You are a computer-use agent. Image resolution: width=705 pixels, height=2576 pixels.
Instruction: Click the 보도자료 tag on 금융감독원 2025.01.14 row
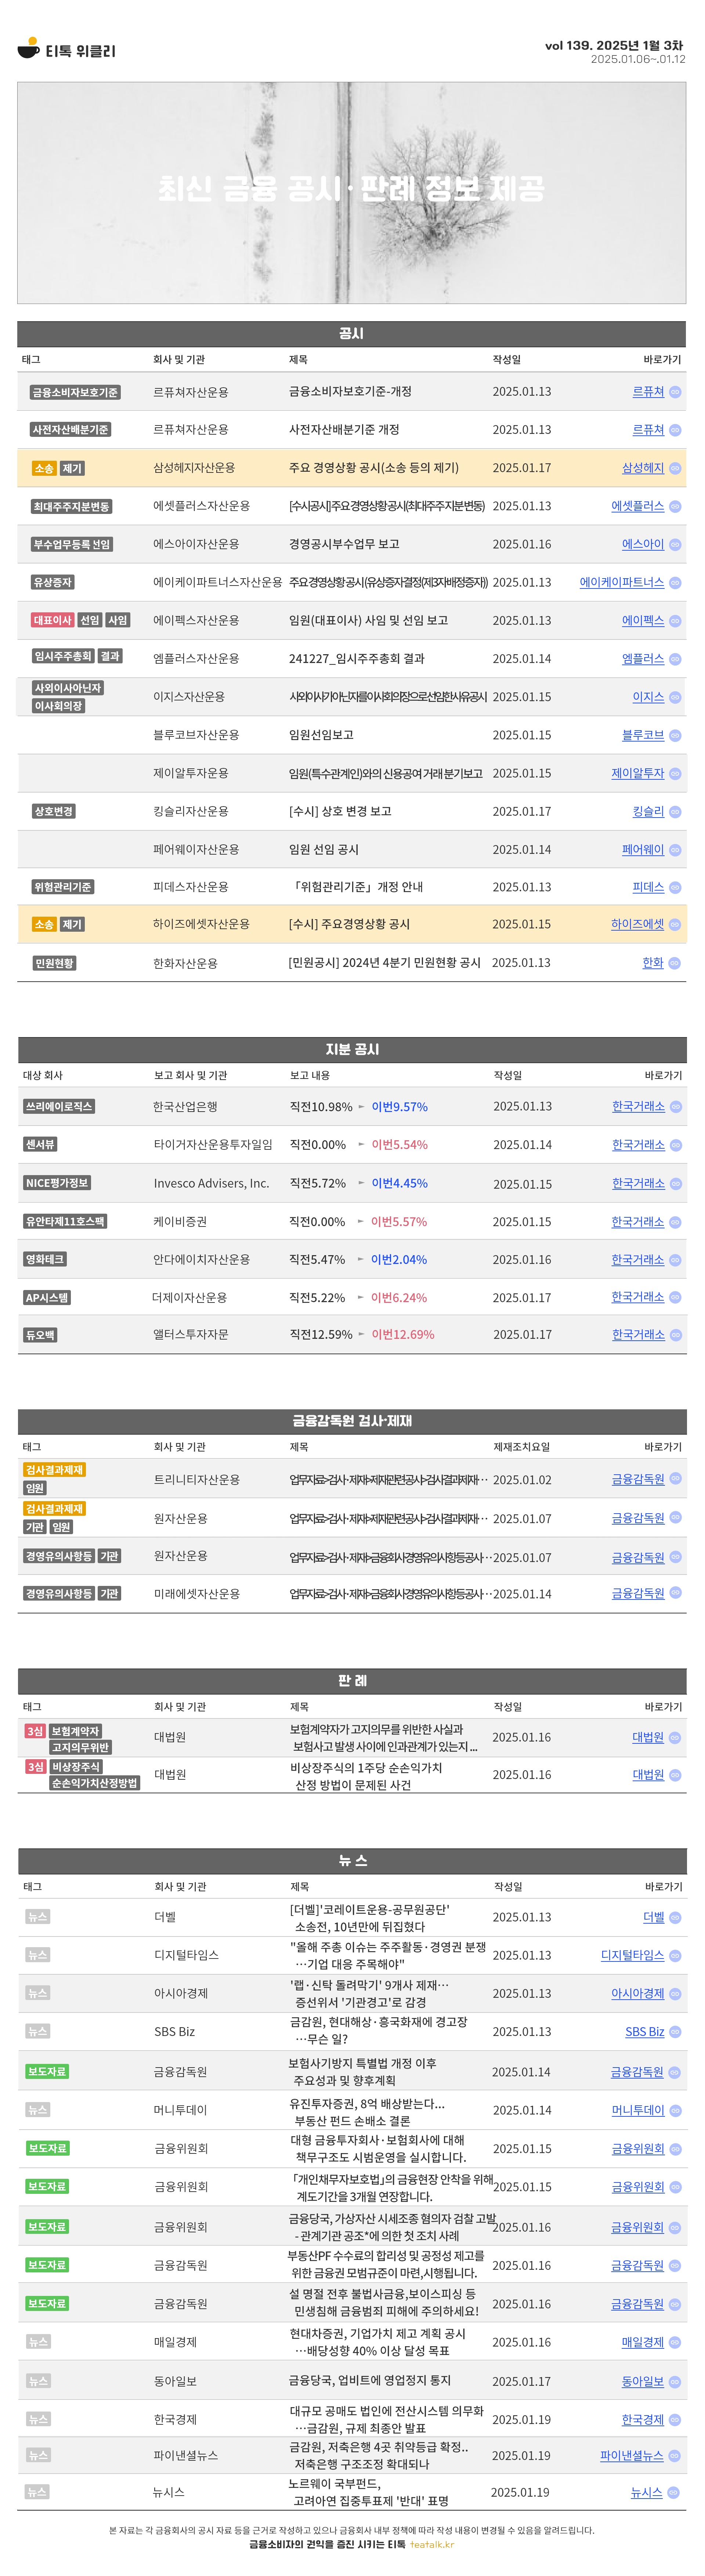click(x=47, y=2071)
